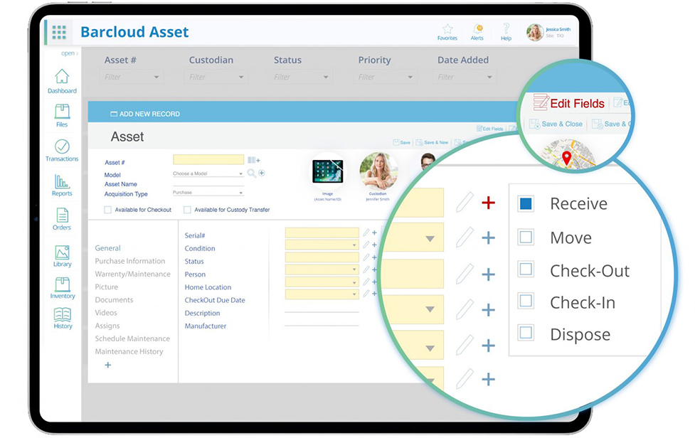Click add model plus icon
695x438 pixels.
[x=262, y=173]
